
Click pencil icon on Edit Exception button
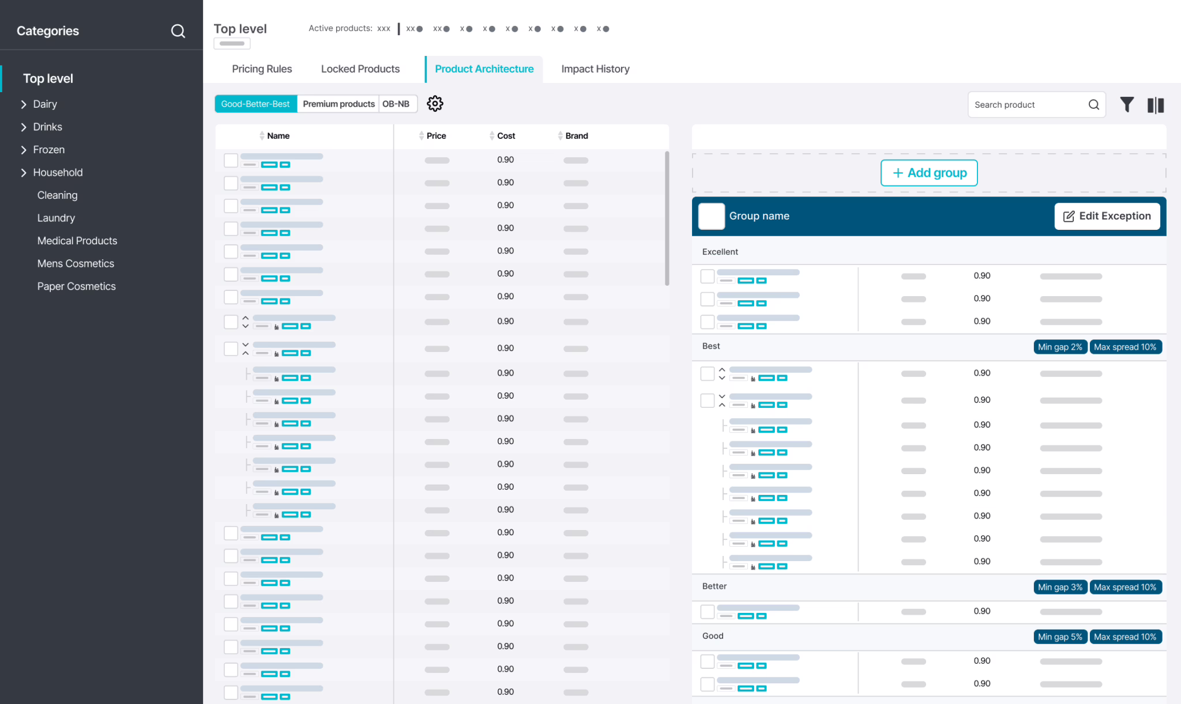click(x=1069, y=216)
